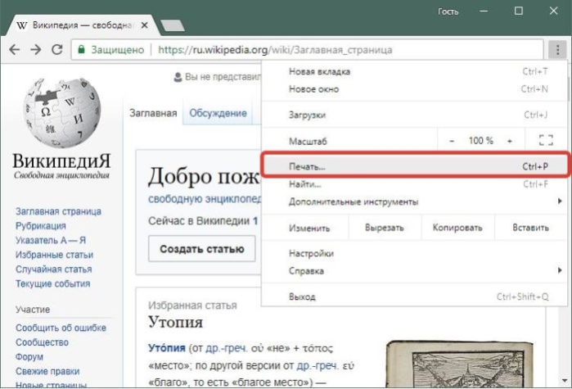Click the Utopia book illustration thumbnail
Screen dimensions: 572x389
[x=459, y=364]
